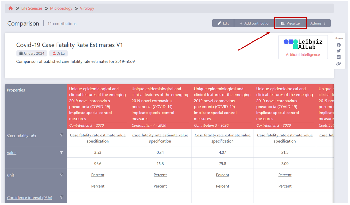The image size is (350, 205).
Task: Share the comparison on Twitter
Action: 338,51
